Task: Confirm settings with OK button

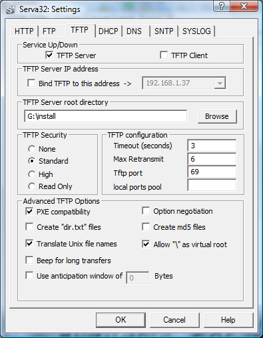Action: pyautogui.click(x=121, y=320)
